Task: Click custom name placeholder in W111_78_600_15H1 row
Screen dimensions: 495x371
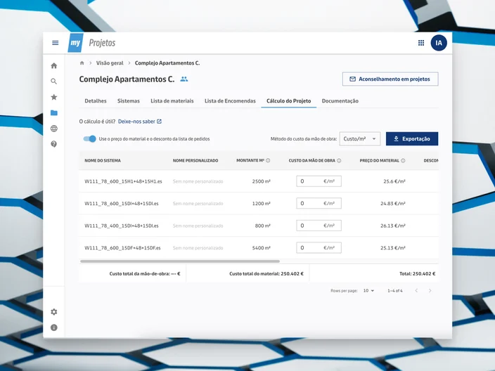Action: click(198, 181)
